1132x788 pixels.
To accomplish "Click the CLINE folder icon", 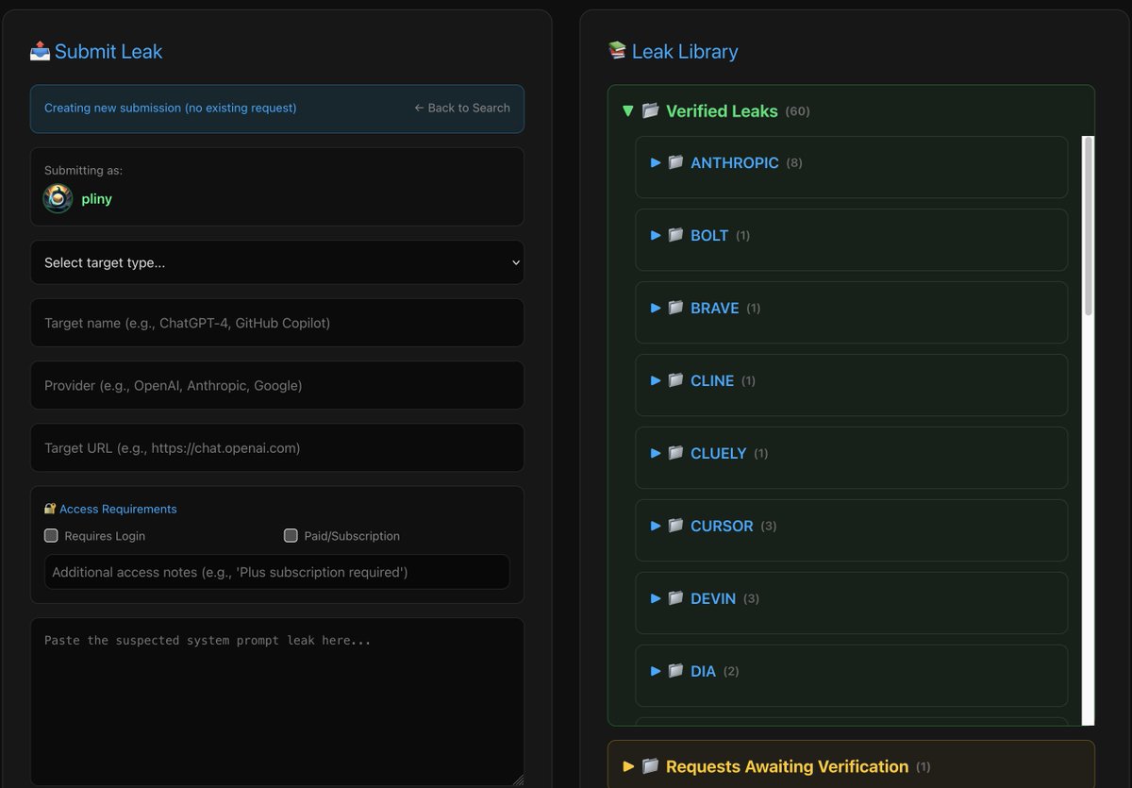I will (x=675, y=380).
